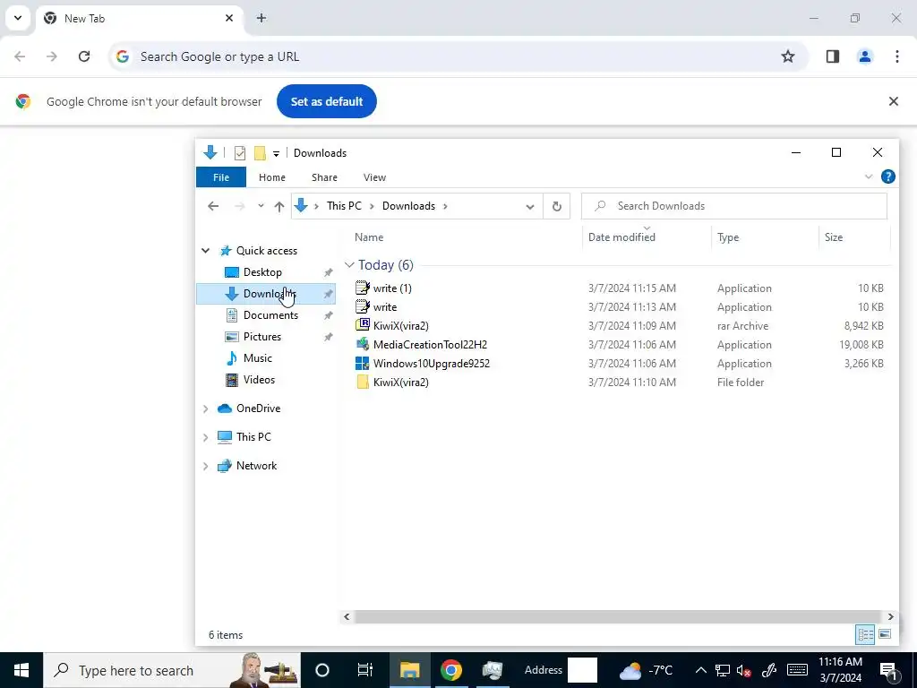Open Chrome tab search dropdown
917x688 pixels.
coord(18,18)
